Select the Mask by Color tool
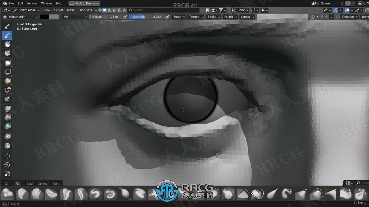The image size is (369, 207). 7,146
